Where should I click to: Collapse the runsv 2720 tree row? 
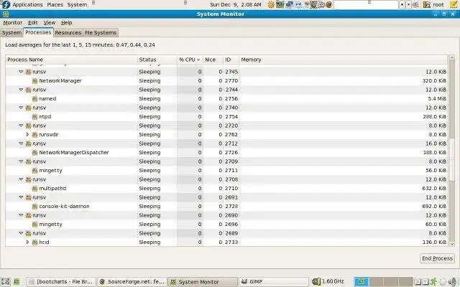21,126
